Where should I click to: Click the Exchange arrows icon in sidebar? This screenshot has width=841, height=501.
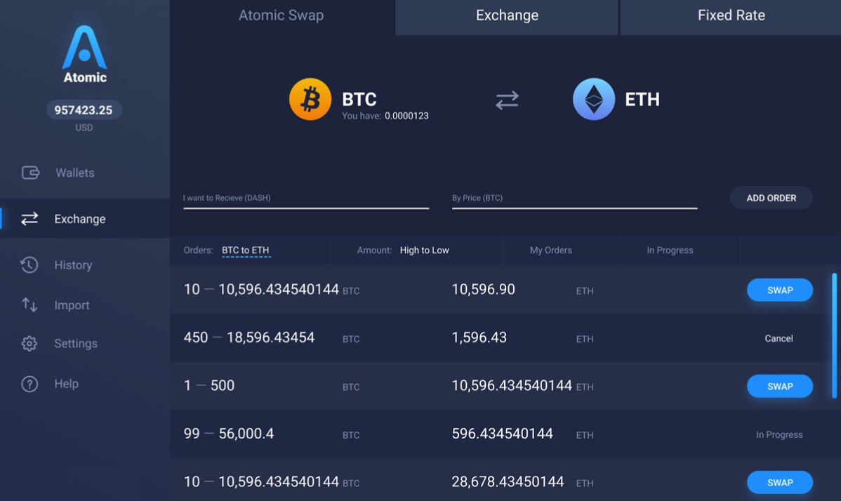click(x=29, y=219)
